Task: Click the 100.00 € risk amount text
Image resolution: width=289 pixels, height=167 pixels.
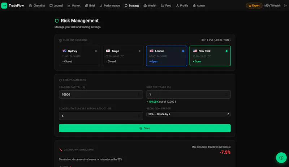Action: (154, 102)
